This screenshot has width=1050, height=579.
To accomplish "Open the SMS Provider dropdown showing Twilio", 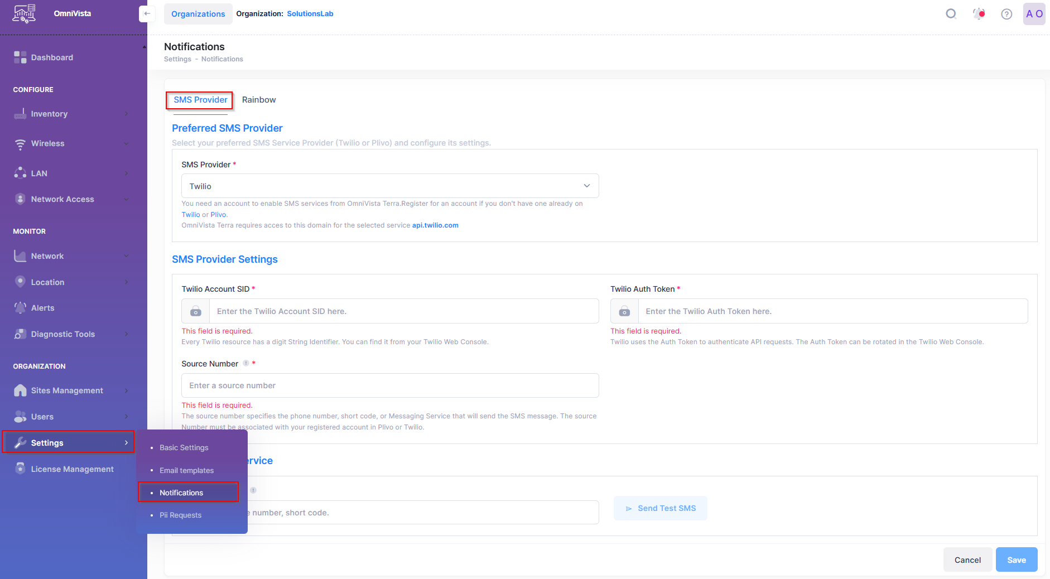I will click(x=389, y=186).
